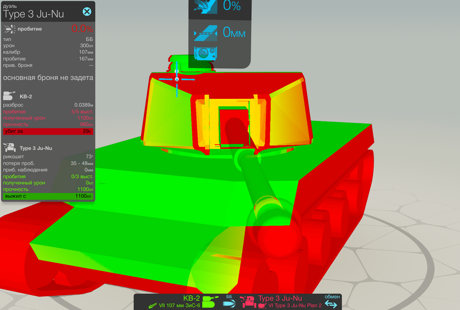460x310 pixels.
Task: Click the 'потеря проб. 35 - 48мм' row
Action: point(48,163)
